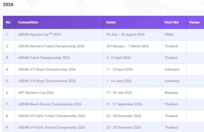Viewport: 204px width, 132px height.
Task: Click ASEAN Women's Futsal Championship 2026 entry
Action: pos(51,46)
